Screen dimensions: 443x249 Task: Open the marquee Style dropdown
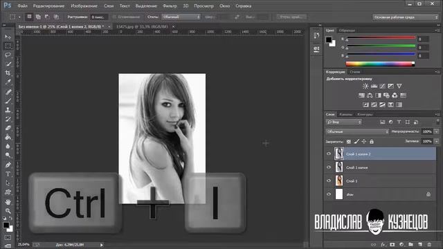tap(181, 17)
